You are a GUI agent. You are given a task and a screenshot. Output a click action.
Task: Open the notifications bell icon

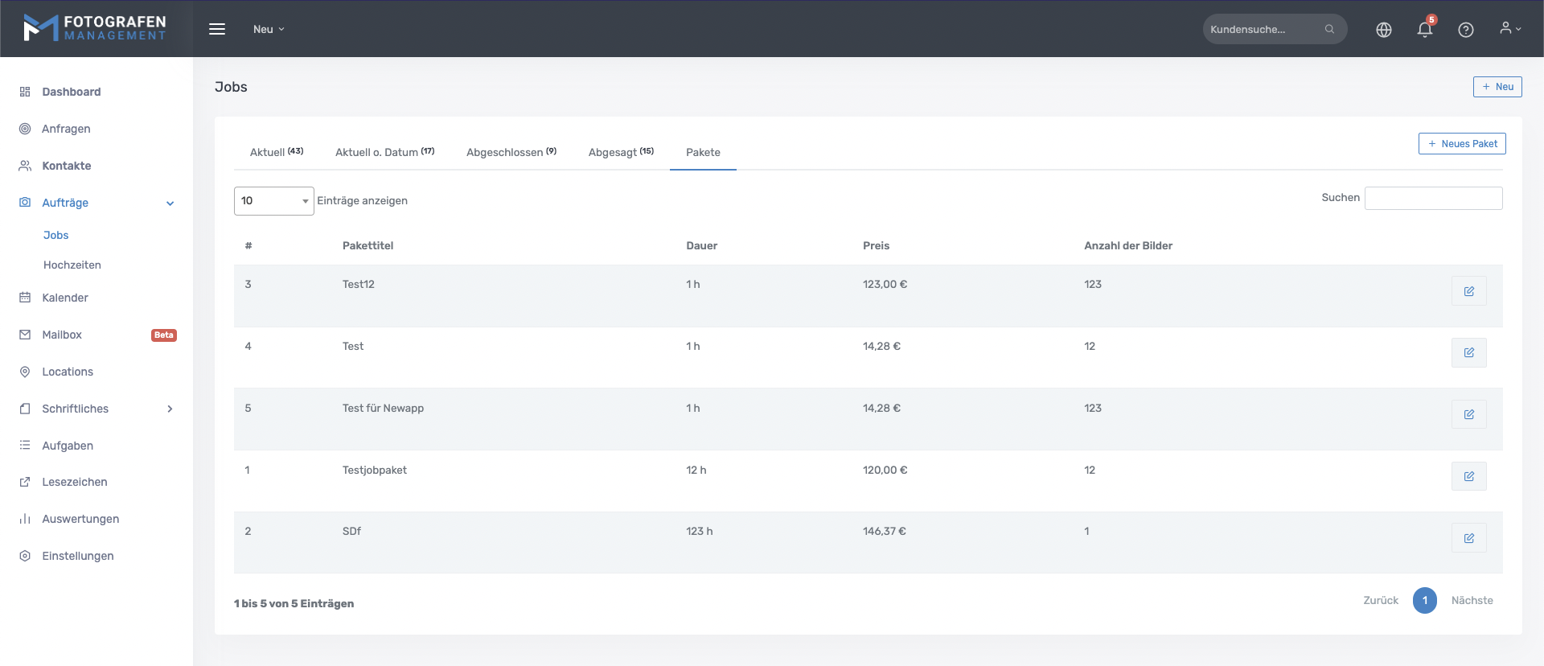click(x=1424, y=30)
